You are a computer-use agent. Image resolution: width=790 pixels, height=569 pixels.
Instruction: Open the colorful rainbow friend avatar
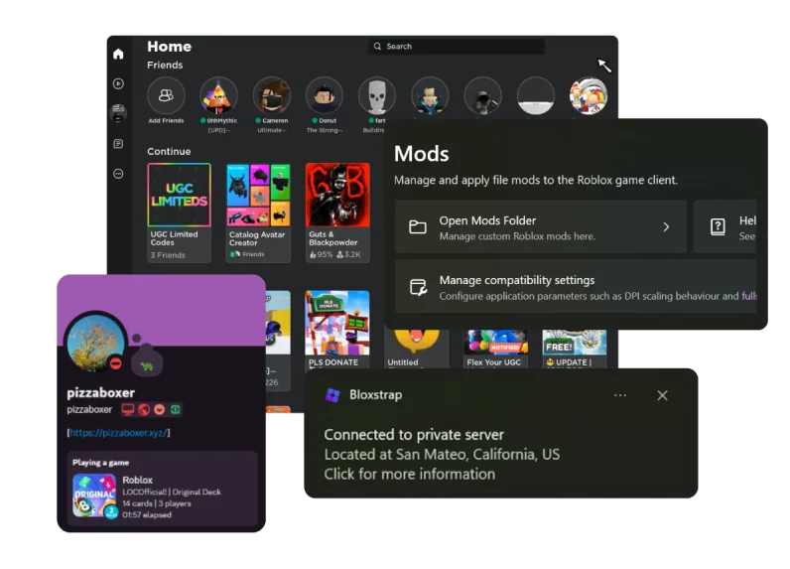588,95
